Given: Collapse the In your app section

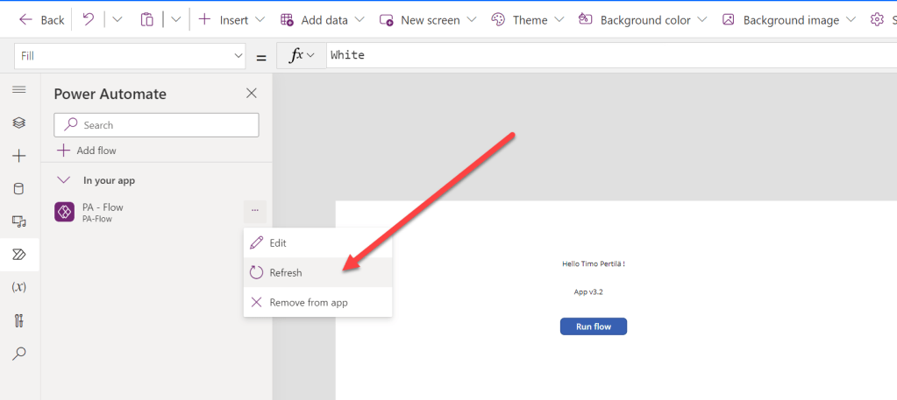Looking at the screenshot, I should [x=63, y=180].
